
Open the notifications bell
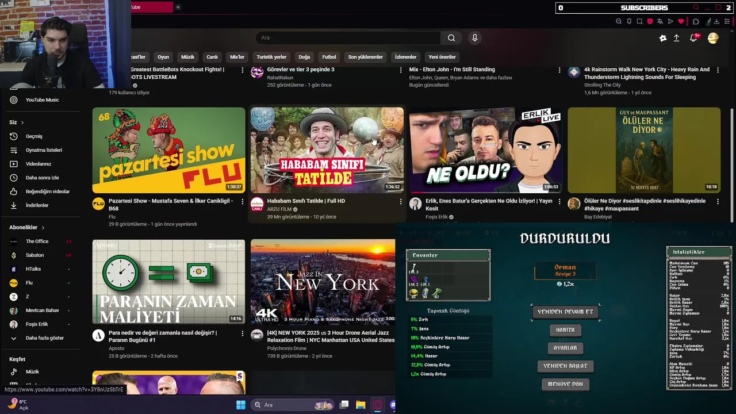coord(693,38)
